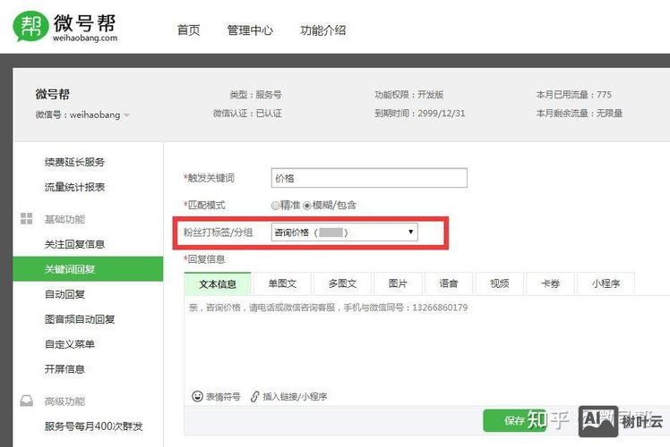Click the 功能权限：开发版 text
Screen dimensions: 670x447
[409, 94]
